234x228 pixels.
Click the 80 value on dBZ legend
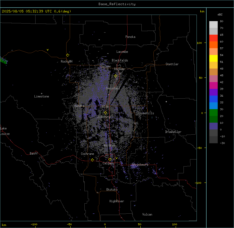222,21
